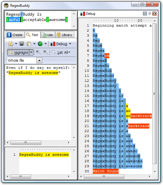Maximize the RegexBuddy window

[142, 4]
